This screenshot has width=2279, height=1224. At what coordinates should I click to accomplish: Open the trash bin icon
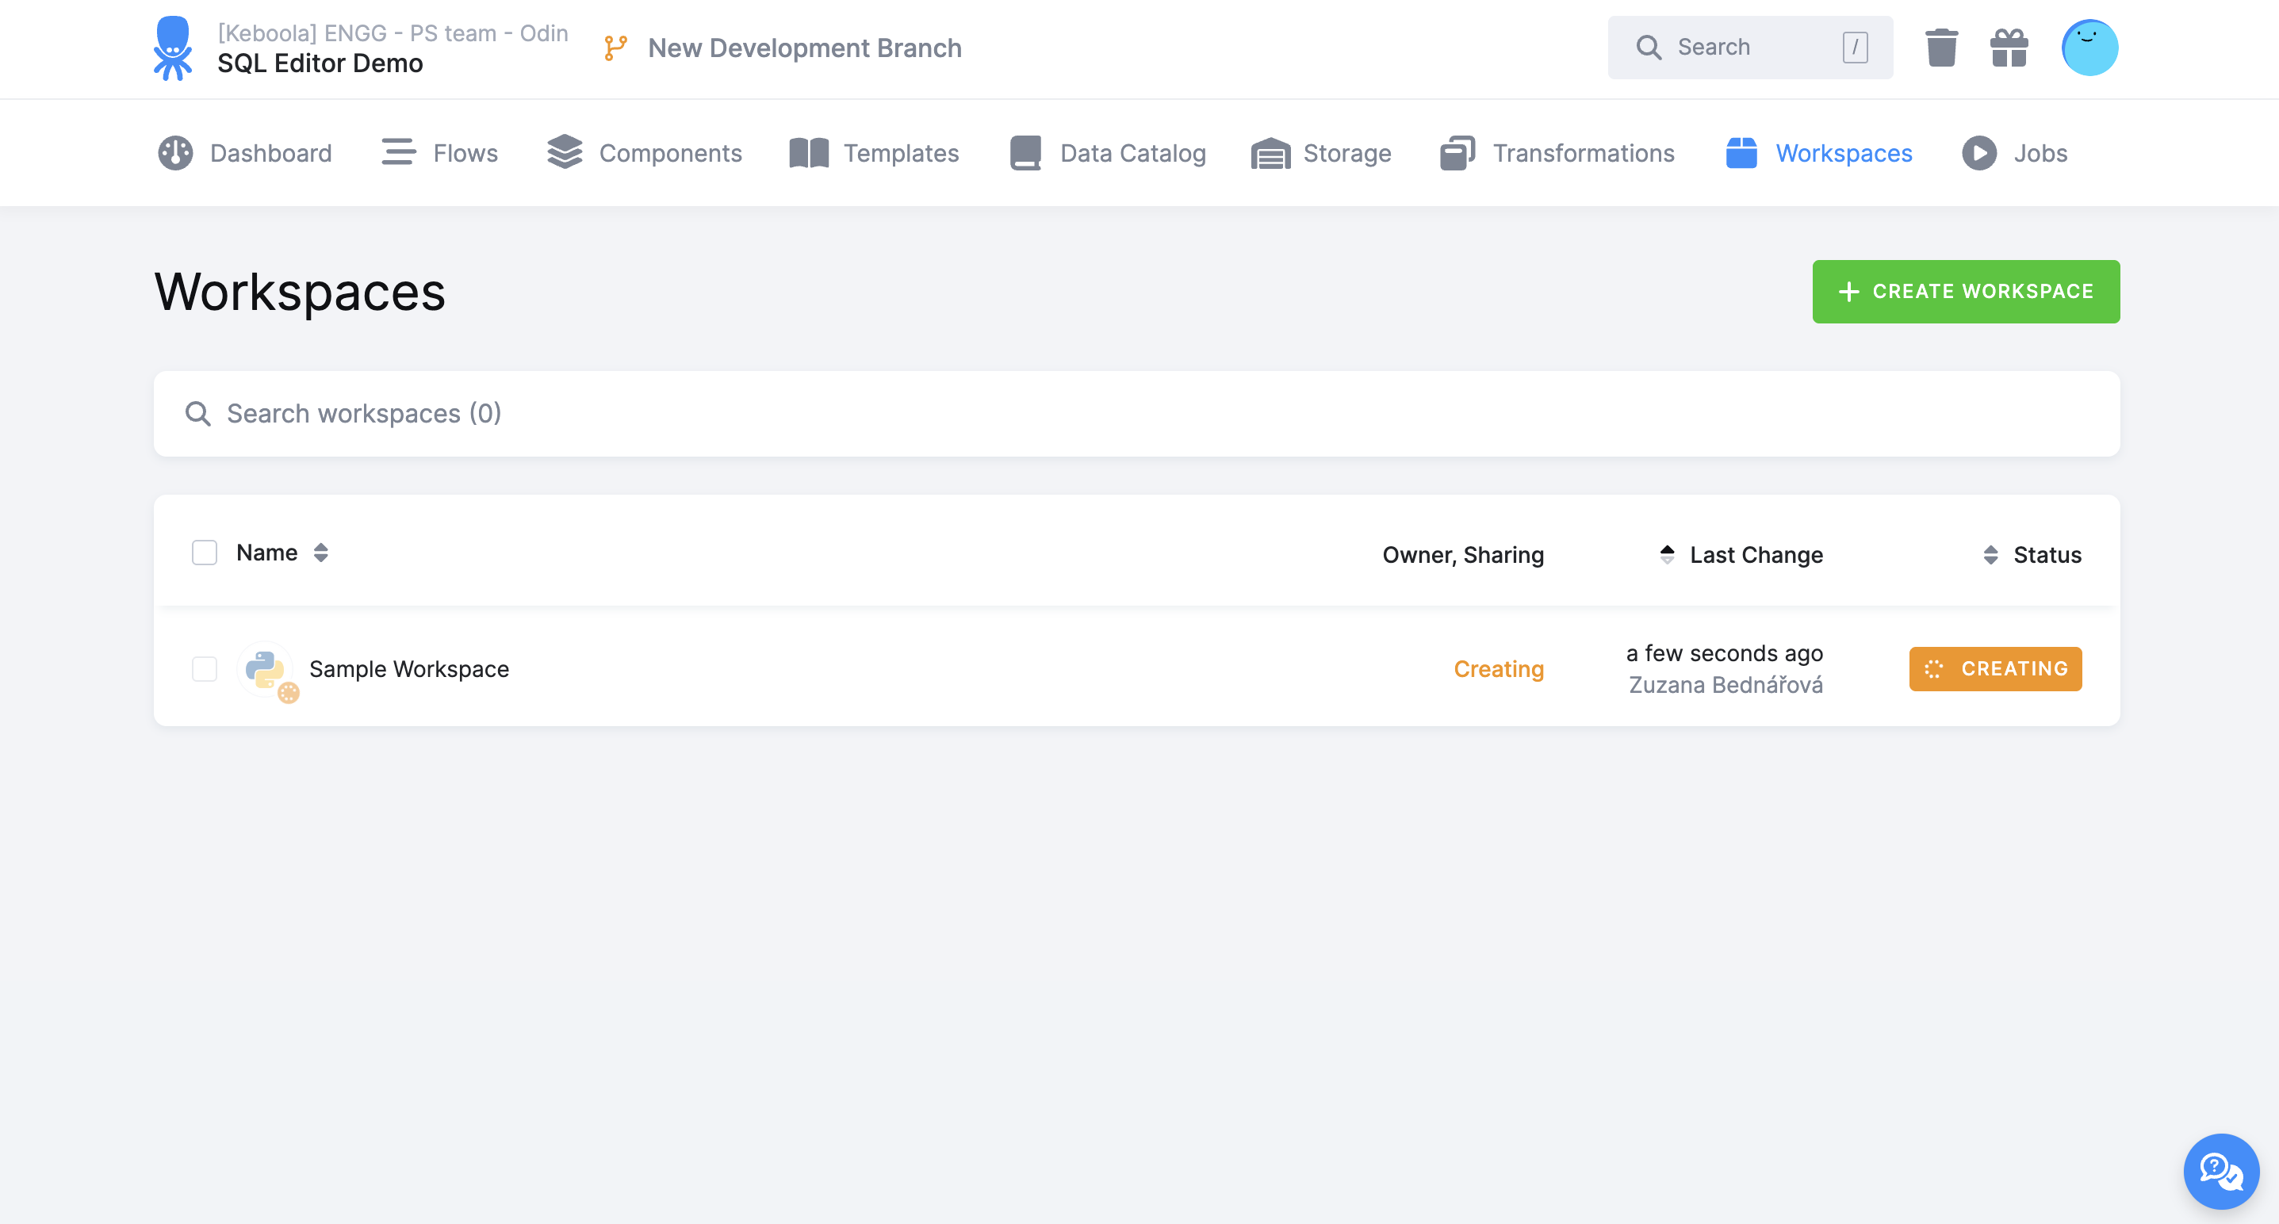[x=1941, y=48]
